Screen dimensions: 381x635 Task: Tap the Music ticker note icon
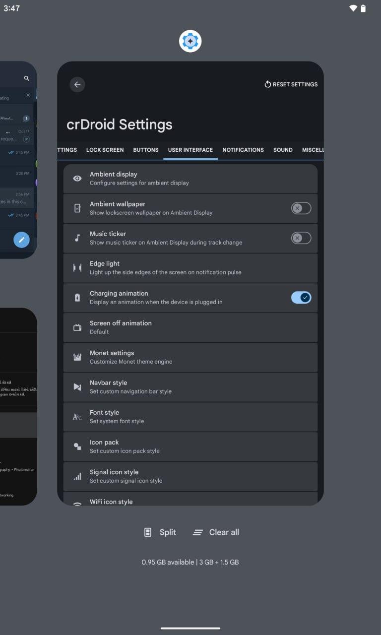click(x=77, y=238)
